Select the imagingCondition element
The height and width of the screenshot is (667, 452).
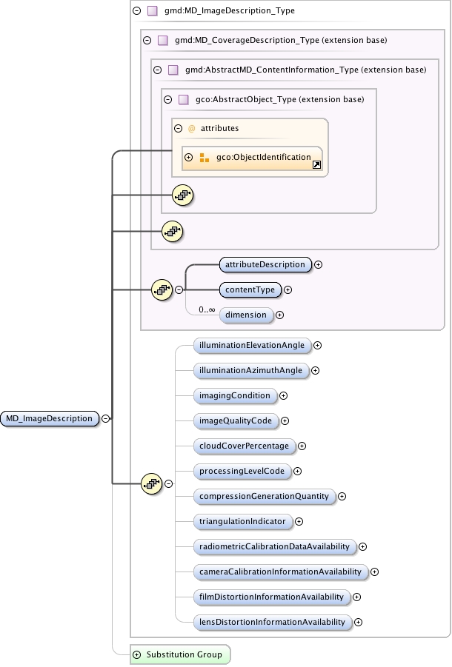click(235, 395)
